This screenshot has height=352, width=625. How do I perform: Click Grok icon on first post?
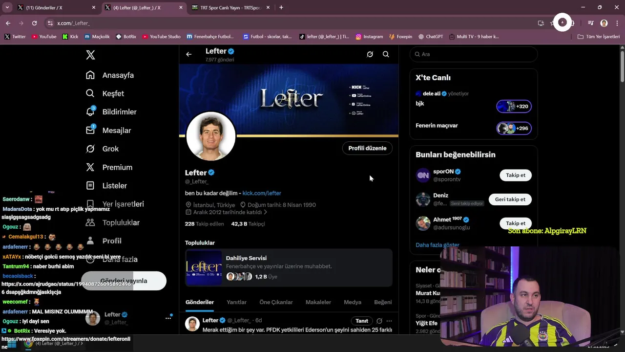tap(379, 321)
